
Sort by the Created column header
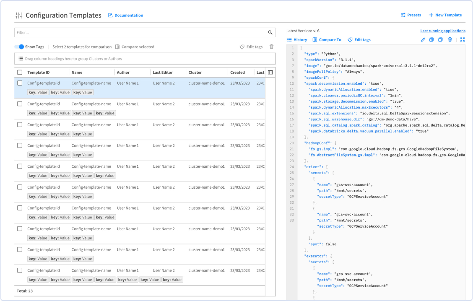(237, 73)
